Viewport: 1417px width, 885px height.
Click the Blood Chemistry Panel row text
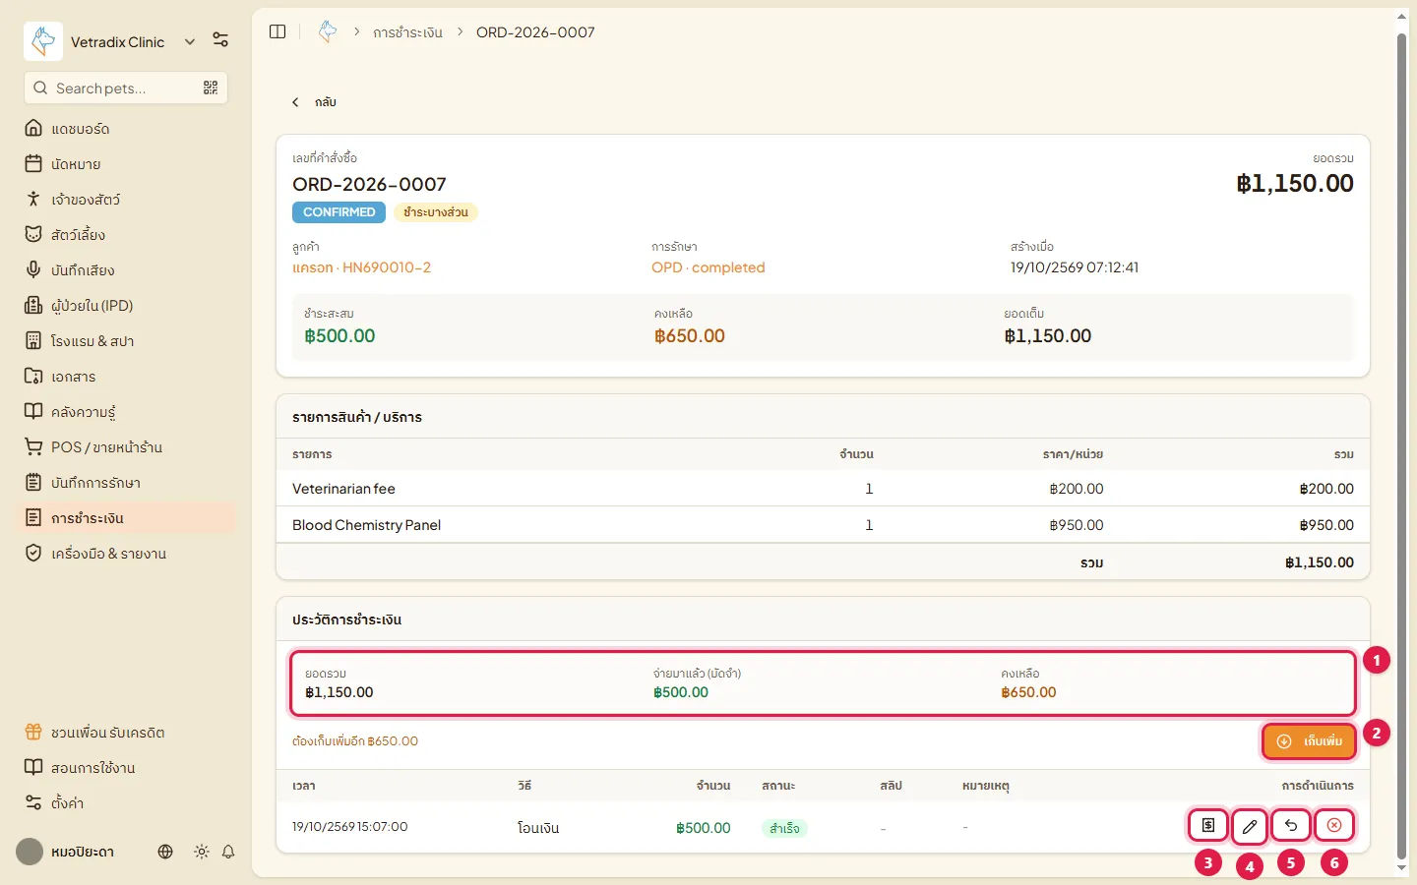click(366, 525)
